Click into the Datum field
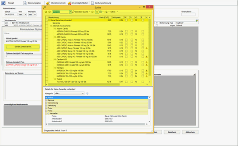The width and height of the screenshot is (238, 146). [x=11, y=15]
